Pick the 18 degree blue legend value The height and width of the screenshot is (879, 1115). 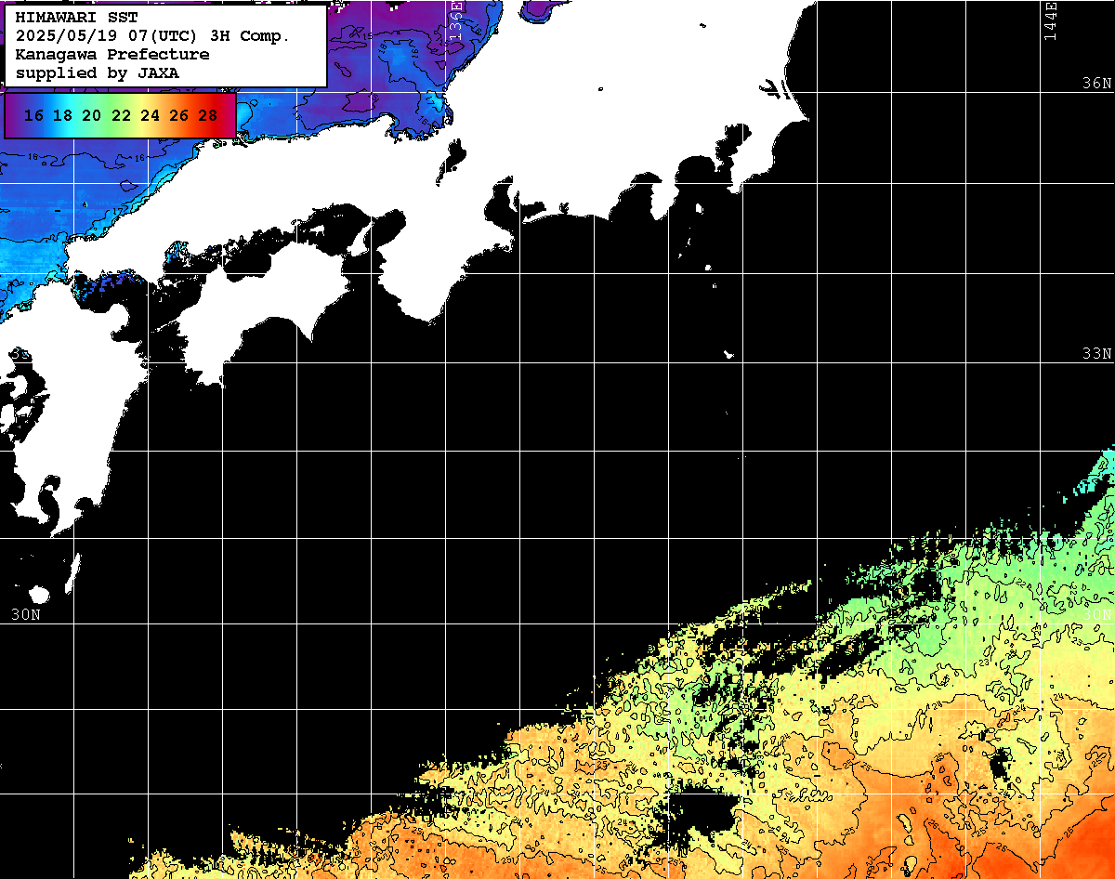(x=63, y=116)
